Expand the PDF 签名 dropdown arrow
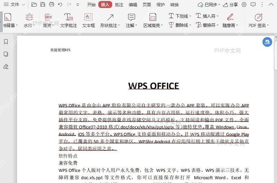 click(x=268, y=25)
